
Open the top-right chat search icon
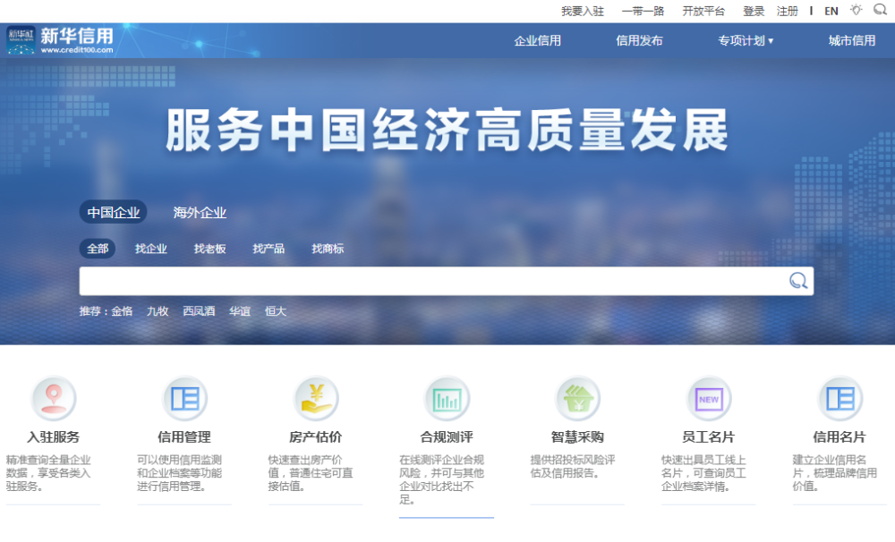[880, 11]
